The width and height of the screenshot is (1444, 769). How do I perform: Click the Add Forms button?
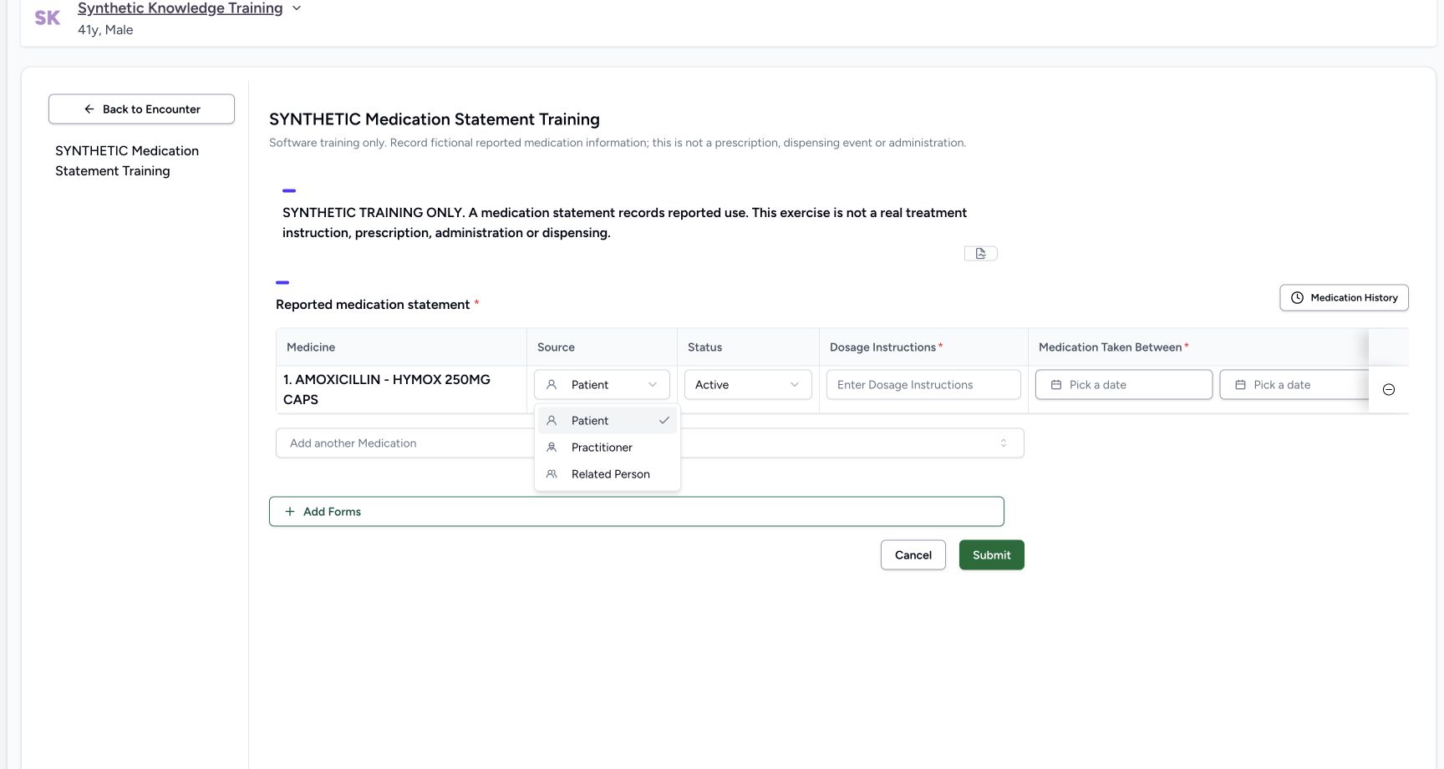pos(636,512)
